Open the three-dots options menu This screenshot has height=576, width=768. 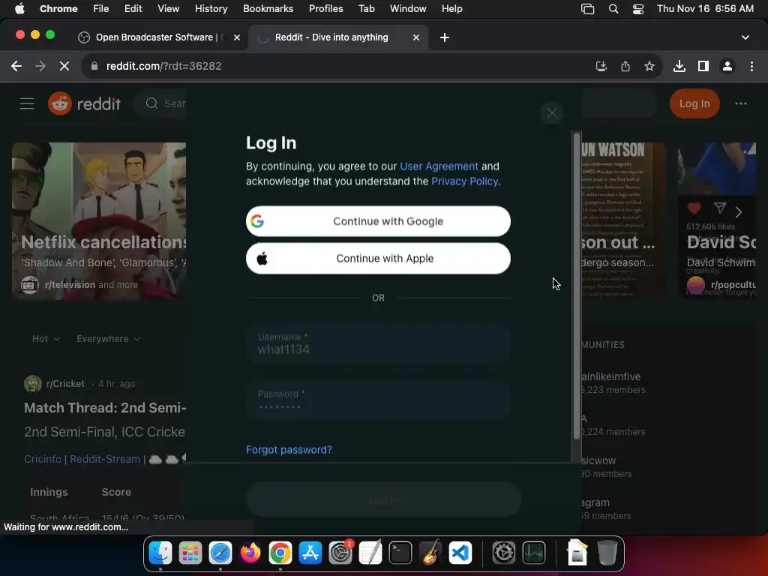[x=740, y=103]
